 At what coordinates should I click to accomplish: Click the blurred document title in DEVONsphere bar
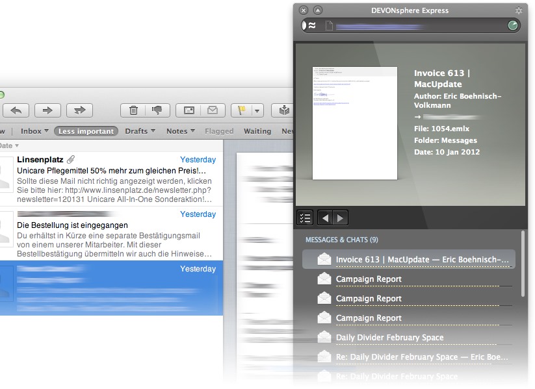[379, 26]
